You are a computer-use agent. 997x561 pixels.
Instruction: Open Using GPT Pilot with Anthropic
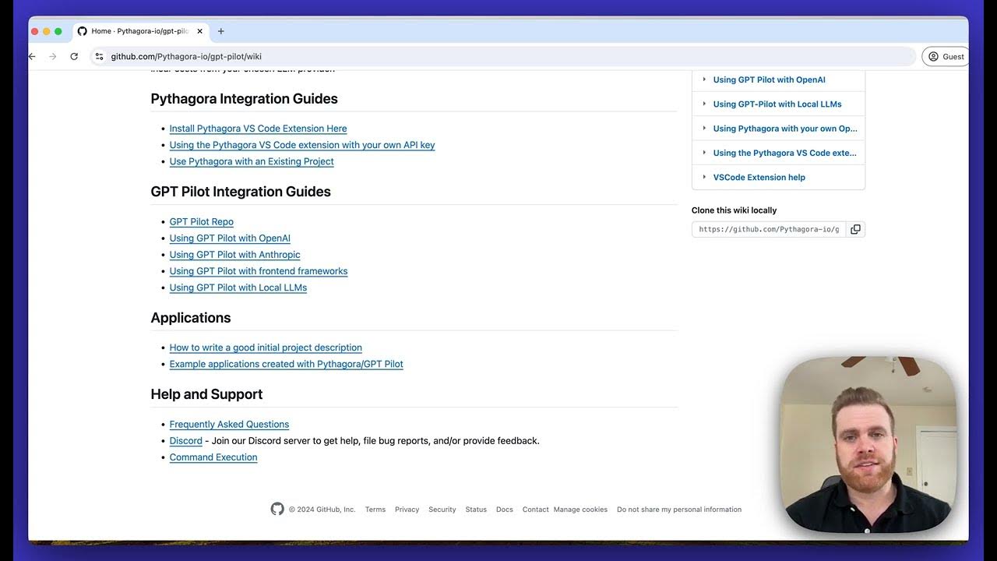(x=234, y=255)
